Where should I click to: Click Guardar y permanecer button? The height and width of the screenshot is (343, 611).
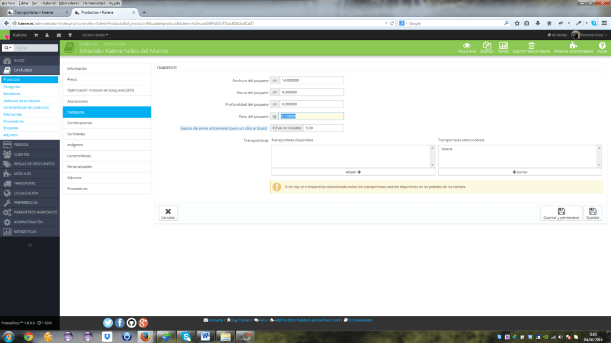561,213
